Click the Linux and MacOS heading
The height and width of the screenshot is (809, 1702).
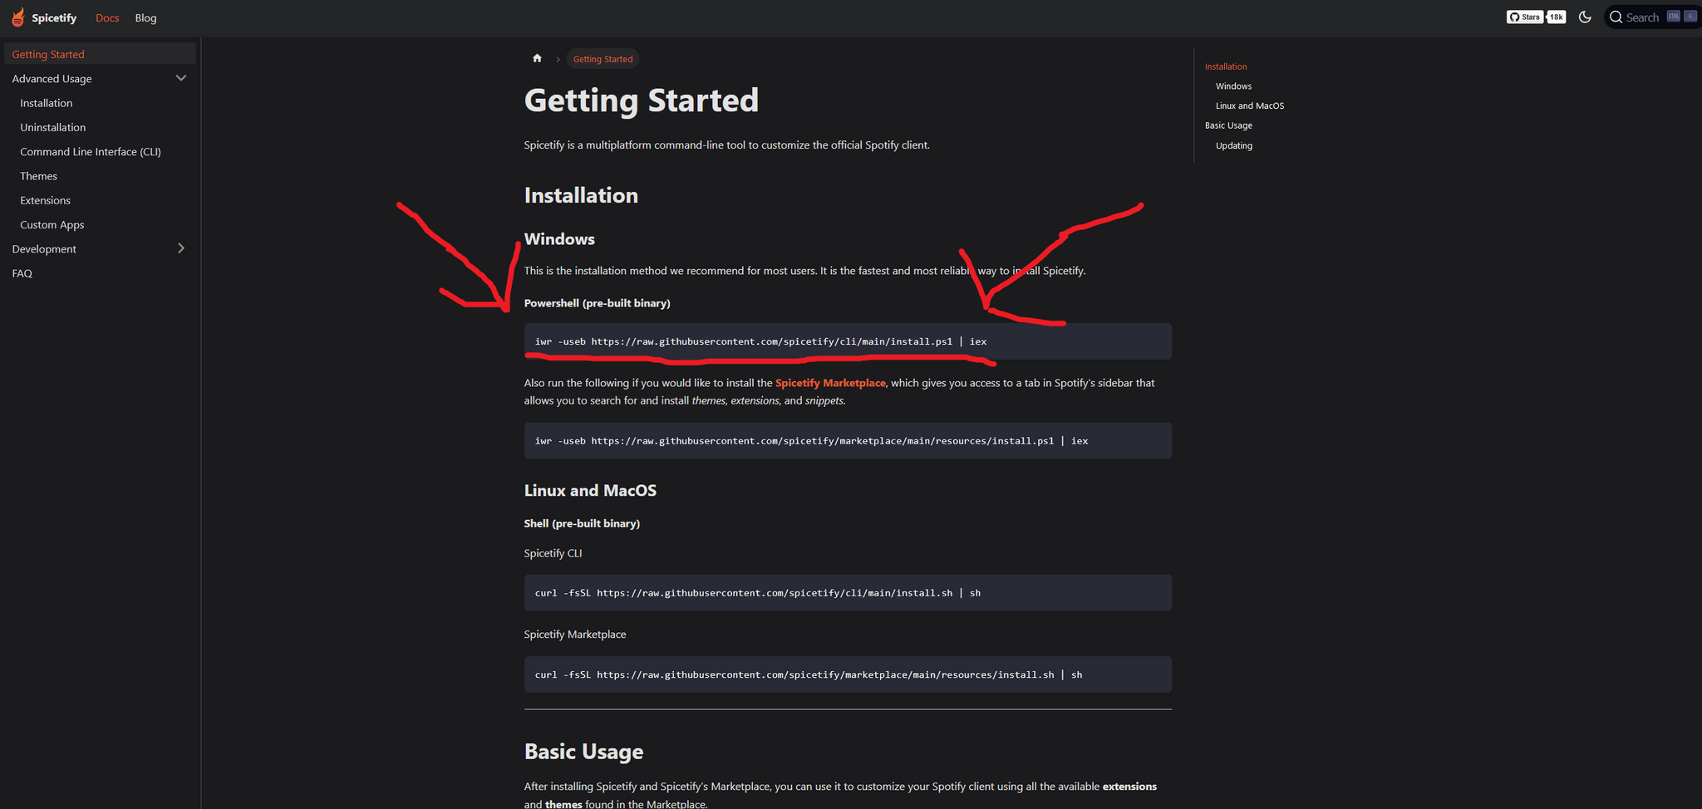590,491
